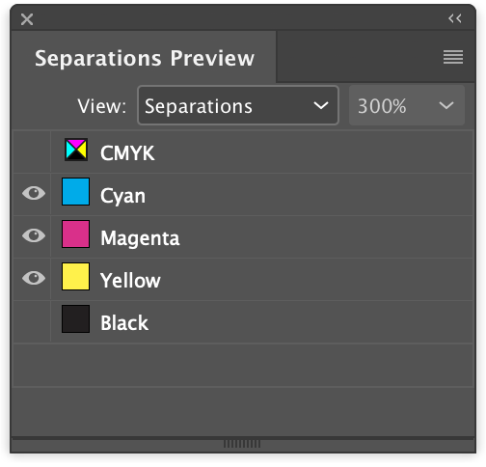Open the Separations Preview panel menu icon

tap(453, 57)
